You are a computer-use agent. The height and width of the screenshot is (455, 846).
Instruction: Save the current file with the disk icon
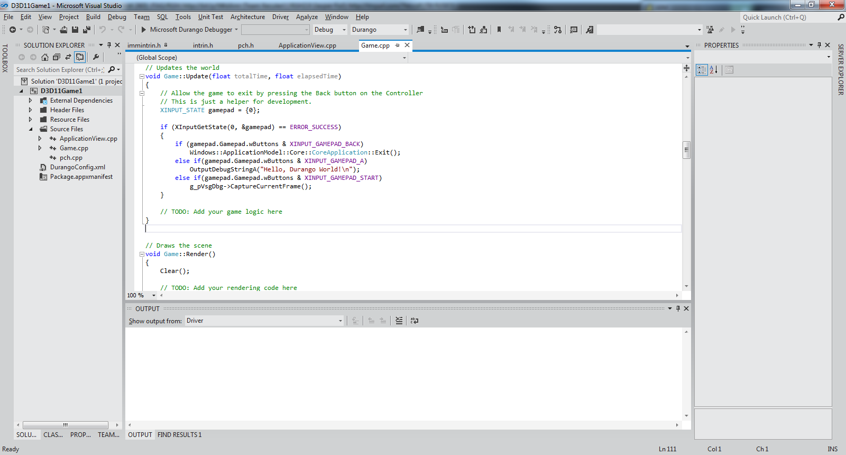(75, 30)
